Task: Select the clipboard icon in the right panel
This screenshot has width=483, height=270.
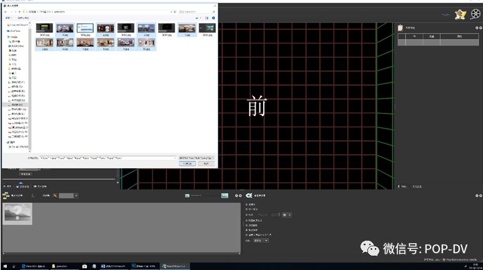Action: tap(400, 27)
